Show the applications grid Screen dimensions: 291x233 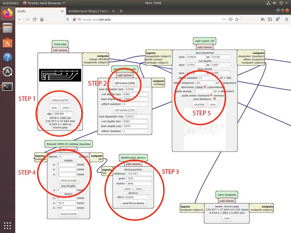pyautogui.click(x=7, y=225)
